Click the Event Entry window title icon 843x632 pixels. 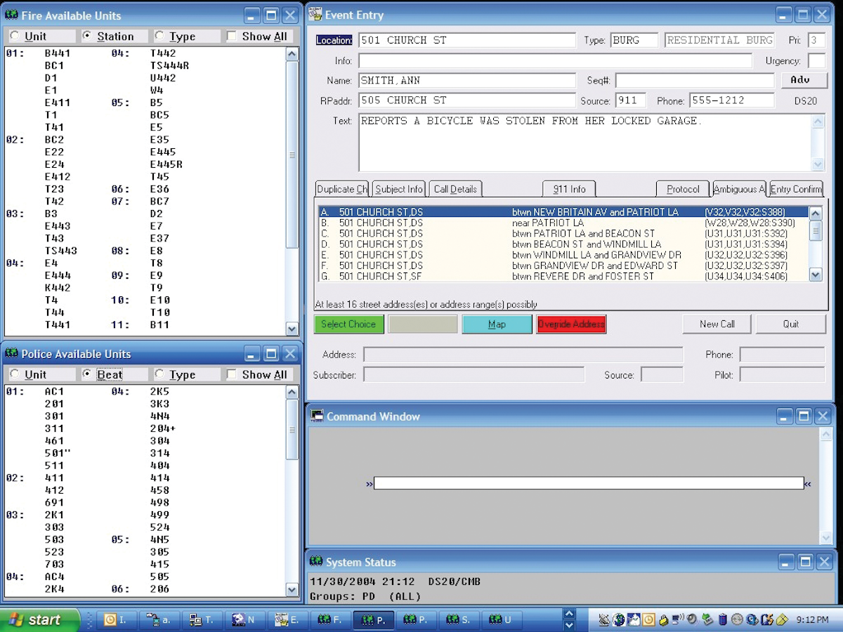pyautogui.click(x=317, y=15)
